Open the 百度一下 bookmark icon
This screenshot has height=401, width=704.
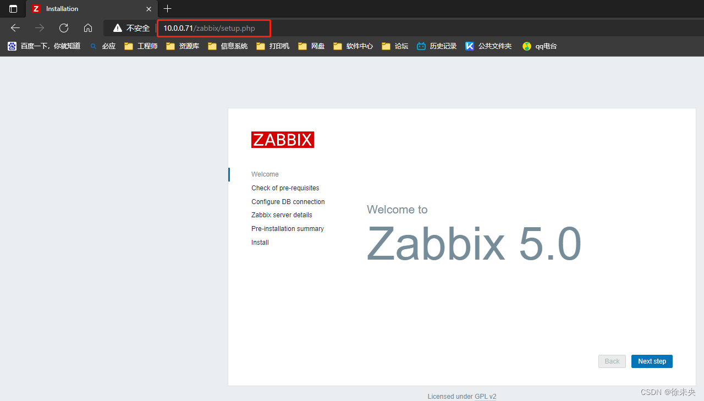tap(12, 46)
